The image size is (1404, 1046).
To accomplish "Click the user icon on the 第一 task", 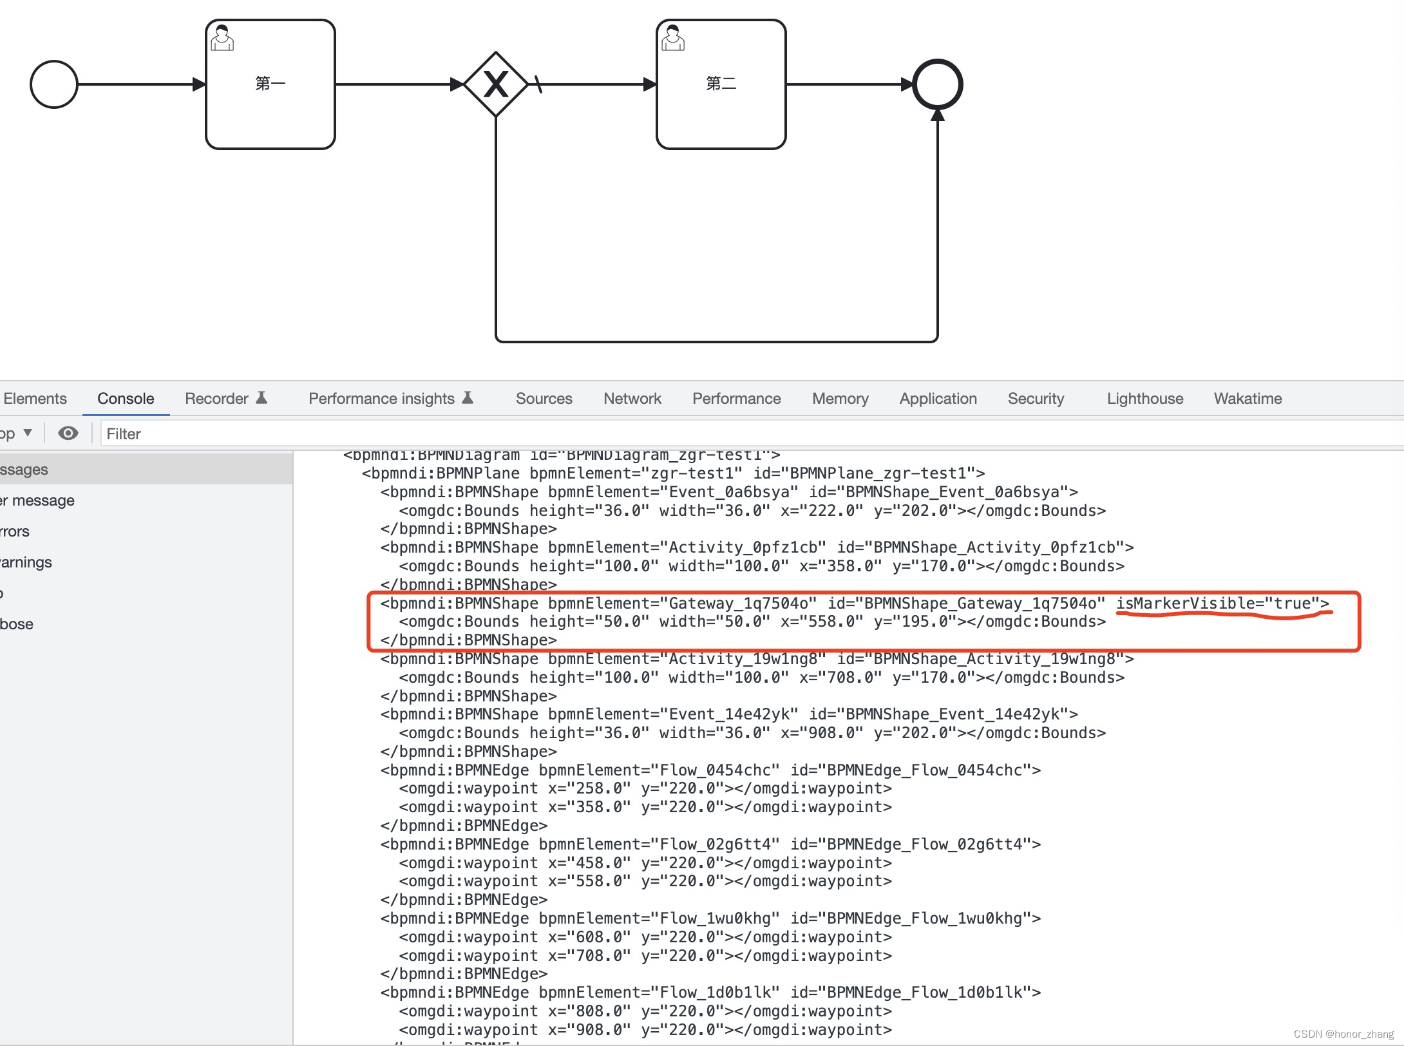I will point(222,39).
